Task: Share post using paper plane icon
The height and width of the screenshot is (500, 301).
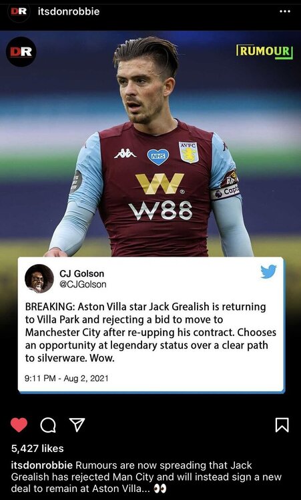Action: click(77, 425)
